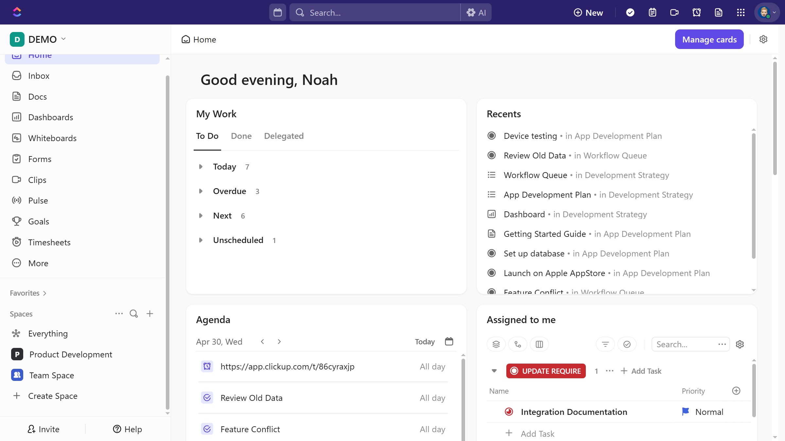This screenshot has width=785, height=441.
Task: Add Task next to UPDATE REQUIRE group
Action: [x=641, y=371]
